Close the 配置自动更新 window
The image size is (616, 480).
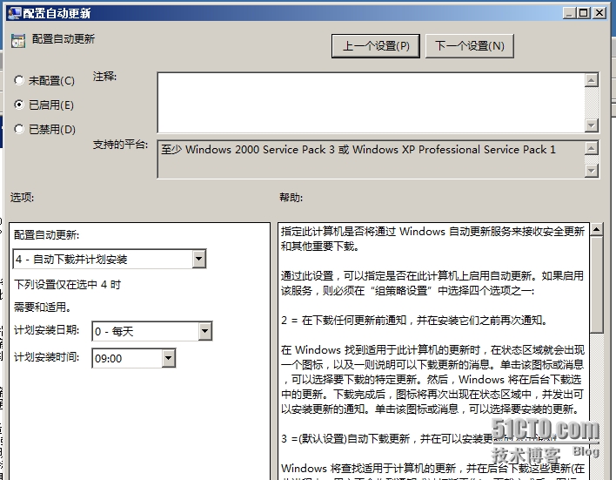(x=599, y=13)
